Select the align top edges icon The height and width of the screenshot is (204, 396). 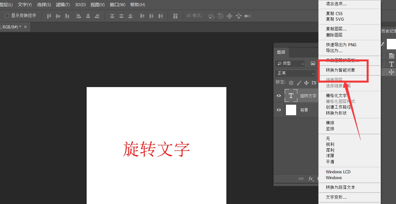pos(49,16)
